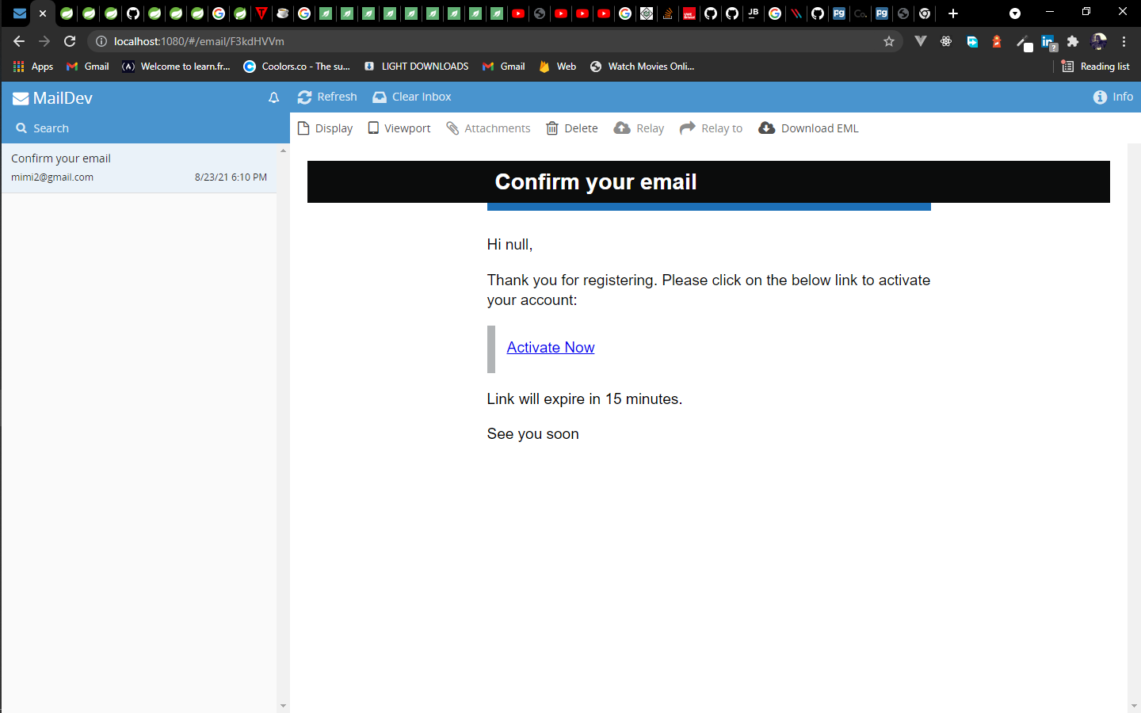Relay the email to its recipient
The height and width of the screenshot is (713, 1141).
tap(639, 128)
